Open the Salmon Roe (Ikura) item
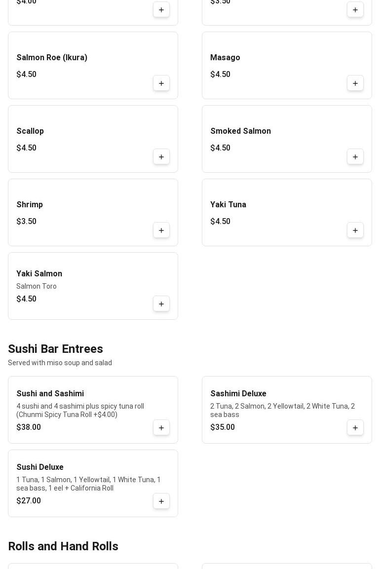Screen dimensions: 380x569 (x=52, y=58)
